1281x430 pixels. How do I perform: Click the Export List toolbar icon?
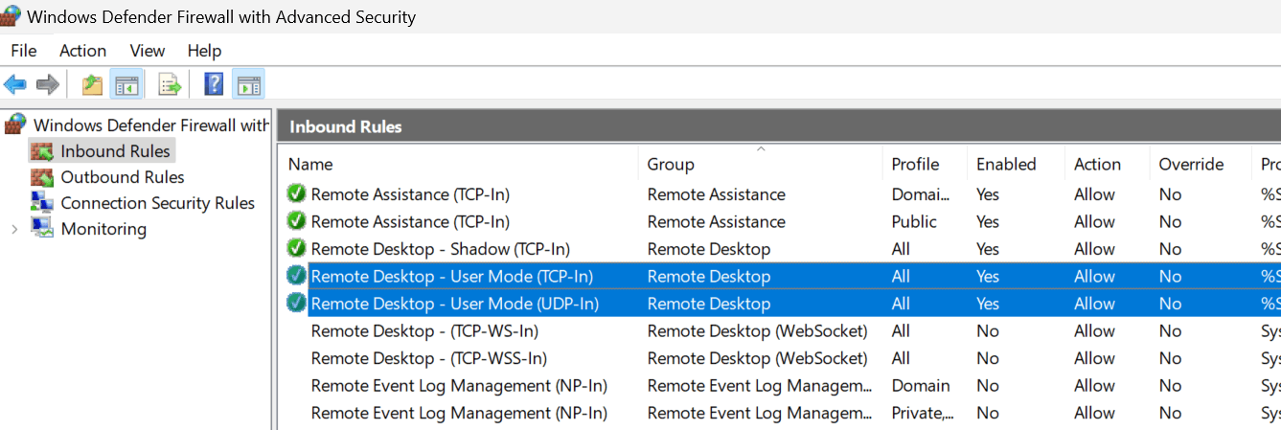click(x=170, y=85)
